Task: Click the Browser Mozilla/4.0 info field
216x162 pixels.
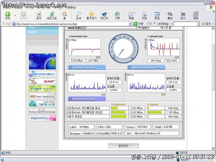Action: pyautogui.click(x=95, y=133)
